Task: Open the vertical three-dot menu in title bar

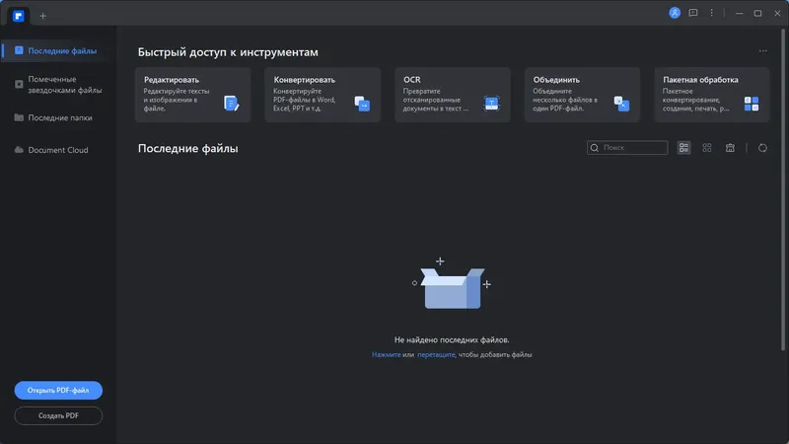Action: [711, 13]
